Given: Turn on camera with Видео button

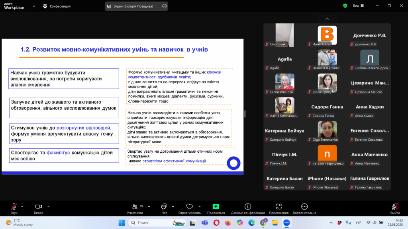Looking at the screenshot, I should click(39, 208).
